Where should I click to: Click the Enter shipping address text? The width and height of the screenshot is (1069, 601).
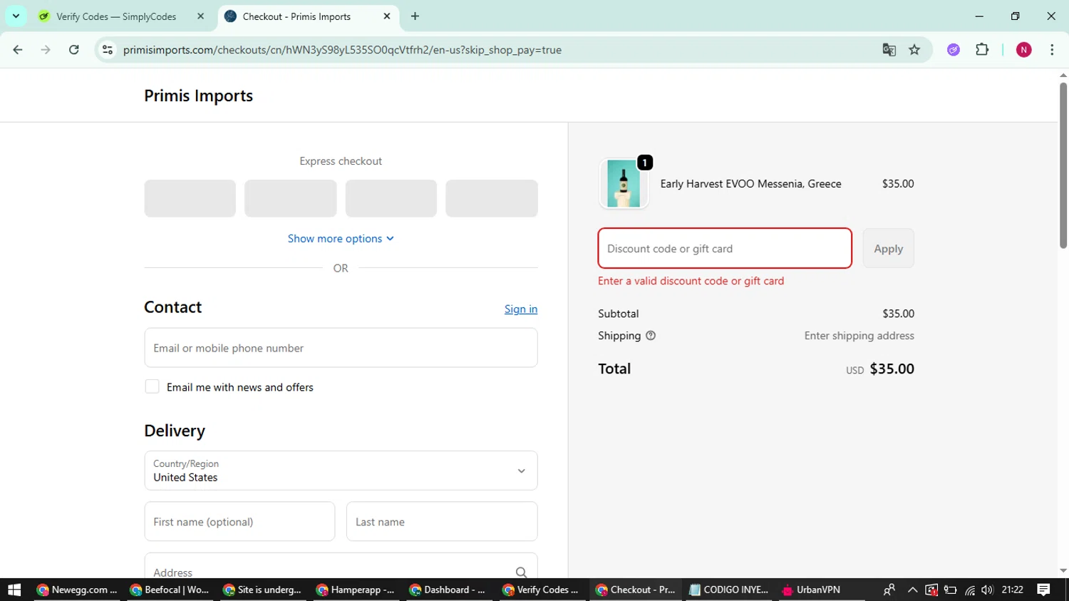[x=859, y=336]
